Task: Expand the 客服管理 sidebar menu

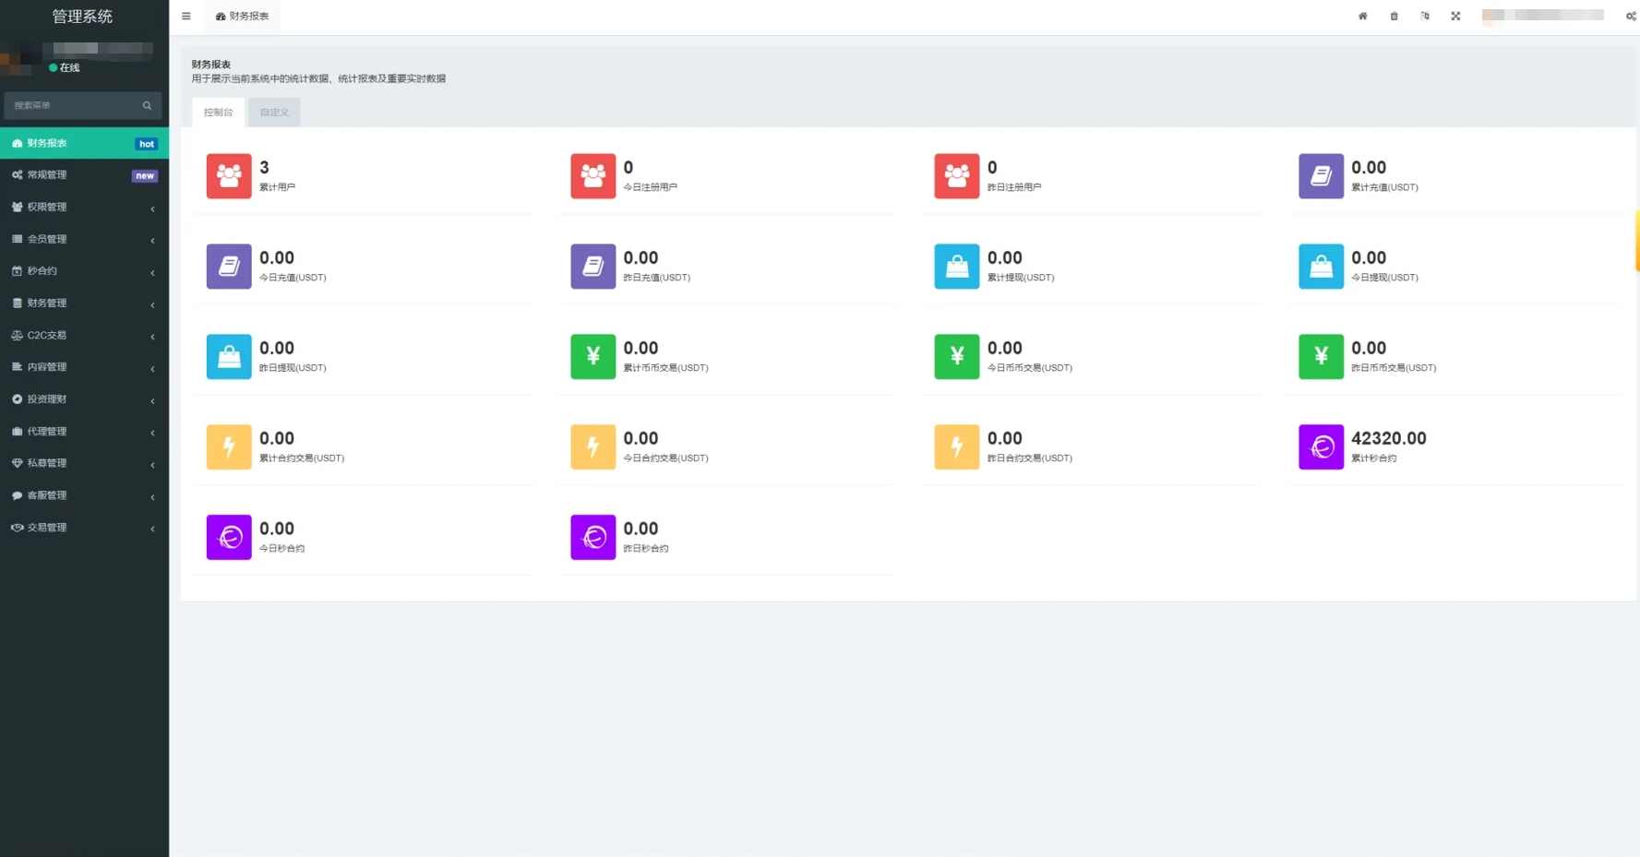Action: click(83, 495)
